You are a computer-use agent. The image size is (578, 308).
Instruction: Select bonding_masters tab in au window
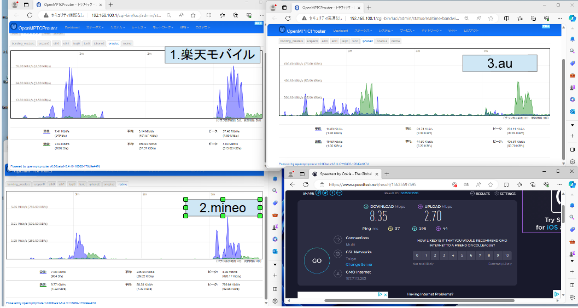(x=291, y=42)
